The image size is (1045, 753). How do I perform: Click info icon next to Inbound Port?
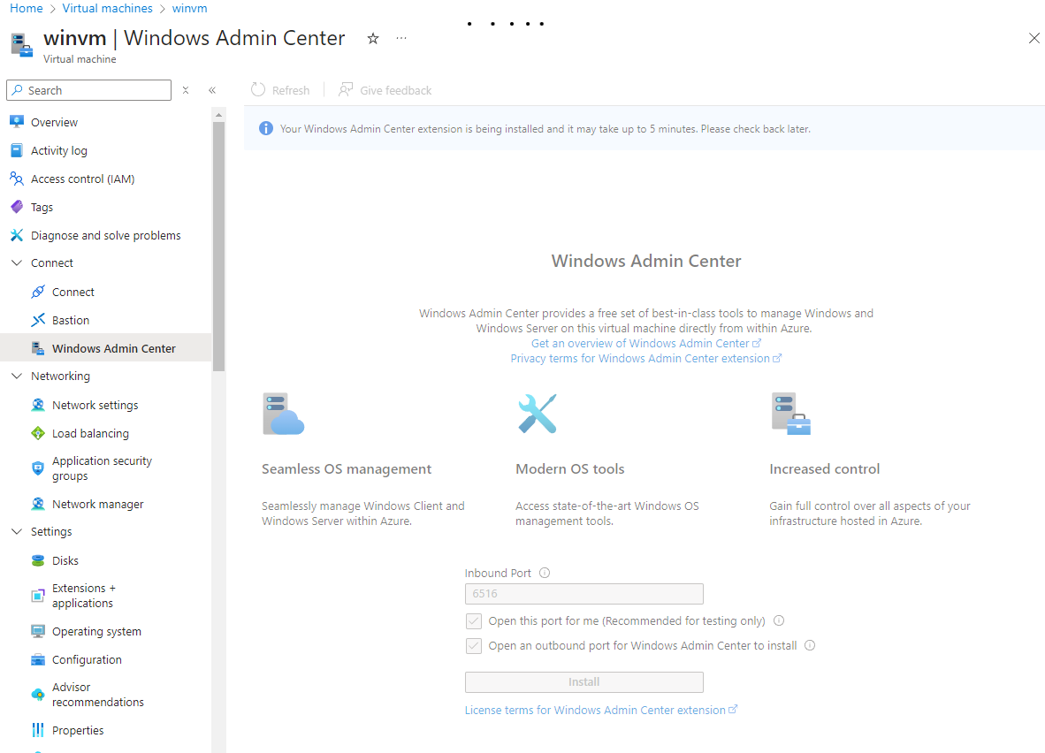click(x=545, y=573)
